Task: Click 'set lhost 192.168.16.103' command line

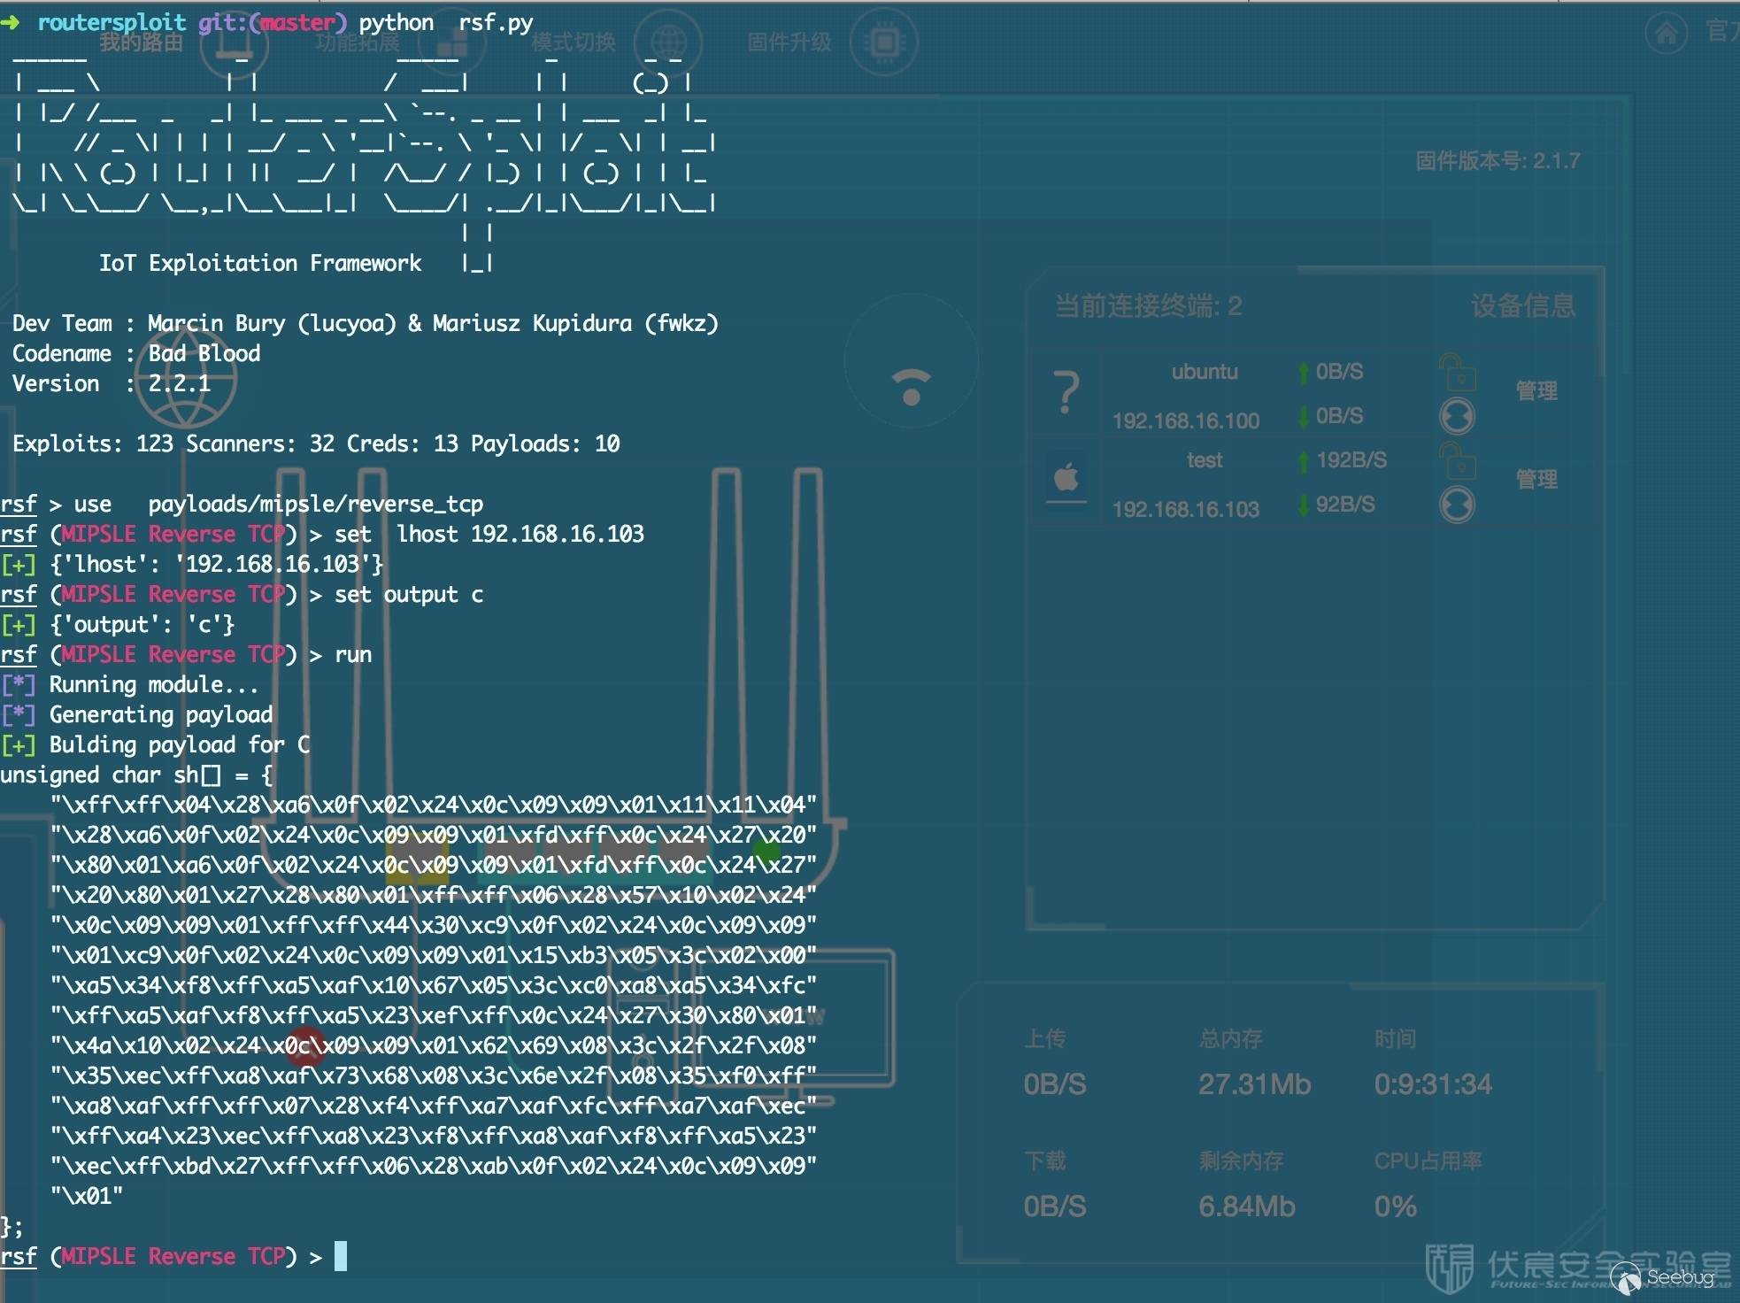Action: tap(322, 534)
